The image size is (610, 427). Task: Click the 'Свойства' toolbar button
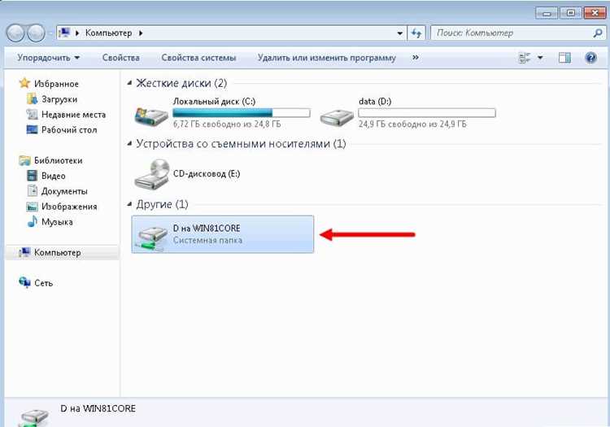121,58
